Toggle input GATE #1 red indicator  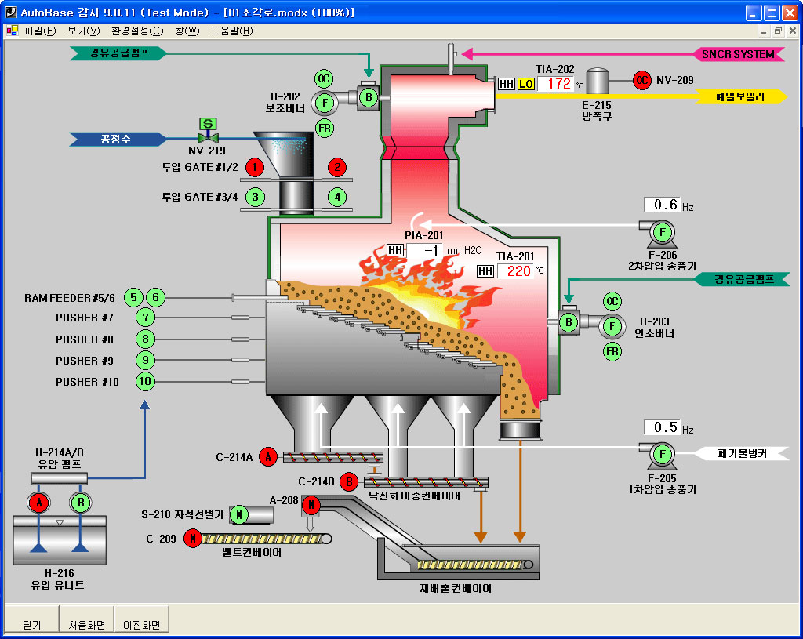(x=254, y=167)
